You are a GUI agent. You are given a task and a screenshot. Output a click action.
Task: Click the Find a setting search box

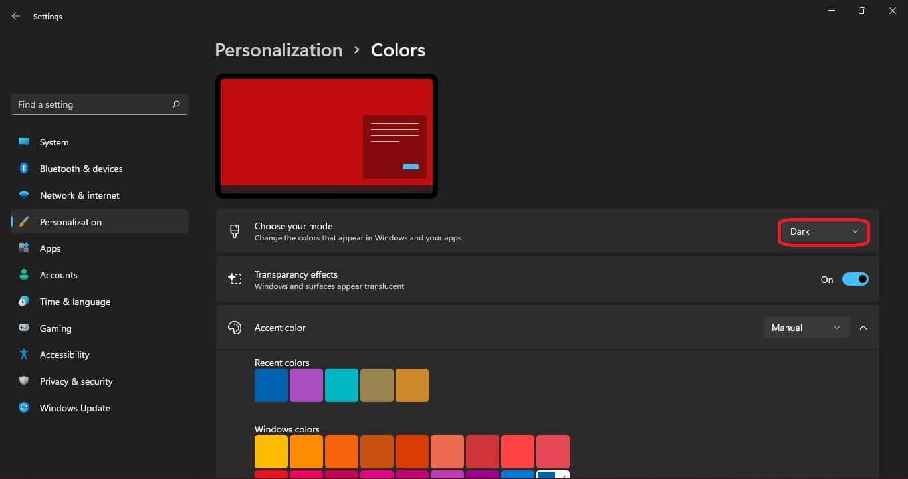point(93,104)
